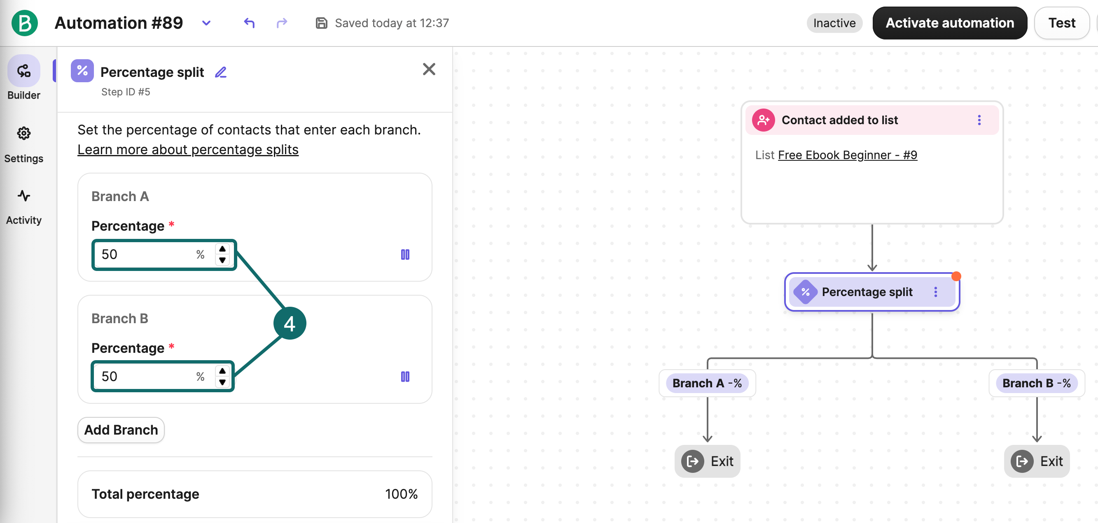This screenshot has width=1098, height=523.
Task: Click the redo arrow icon
Action: (x=282, y=23)
